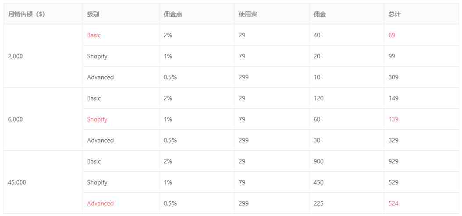Screen dimensions: 462x216
Task: Click the 佣金 column header
Action: 320,14
